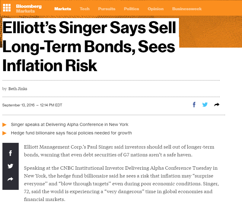Viewport: 242px width, 204px height.
Task: Open author Beth Jinks link
Action: tap(18, 89)
